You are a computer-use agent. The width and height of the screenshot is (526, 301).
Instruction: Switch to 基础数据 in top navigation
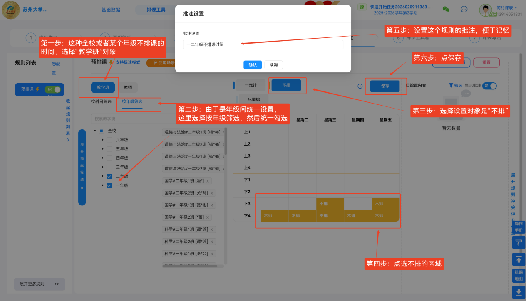111,10
